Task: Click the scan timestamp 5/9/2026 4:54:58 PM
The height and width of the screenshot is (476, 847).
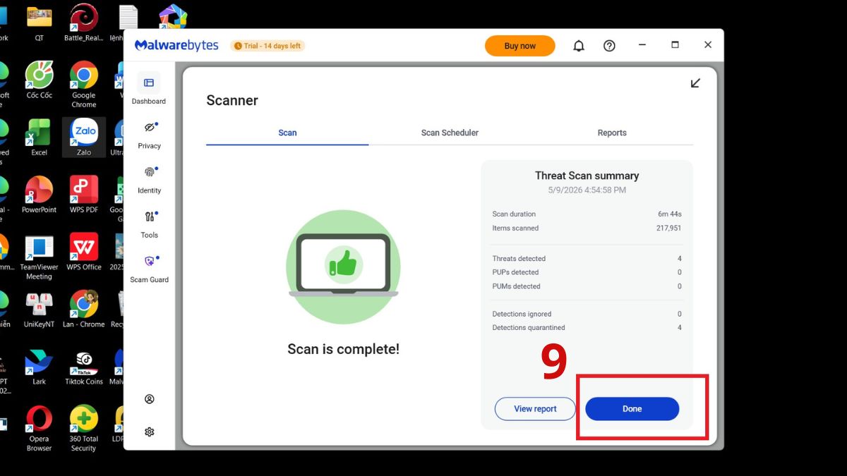Action: (587, 190)
